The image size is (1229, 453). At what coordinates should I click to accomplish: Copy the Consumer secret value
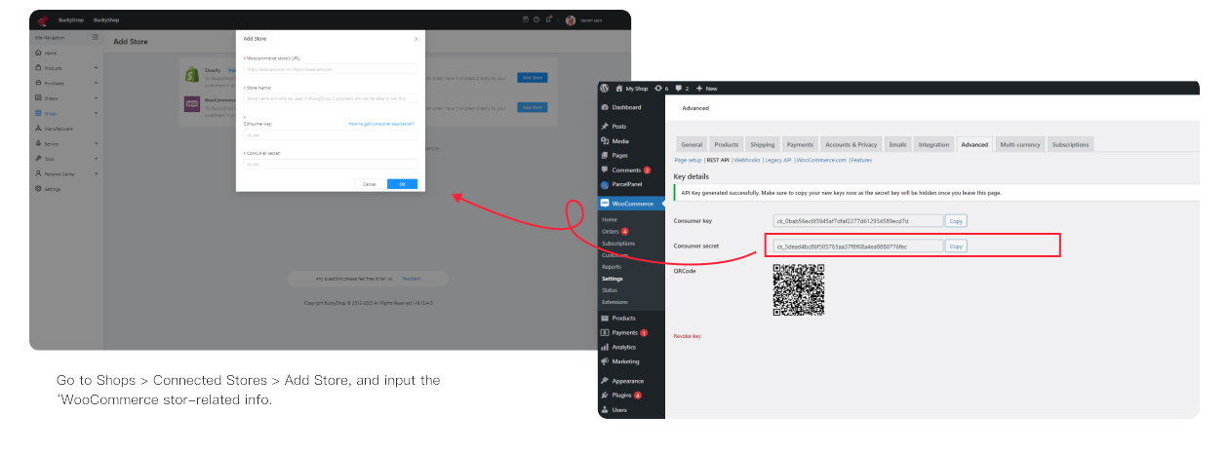pos(956,246)
